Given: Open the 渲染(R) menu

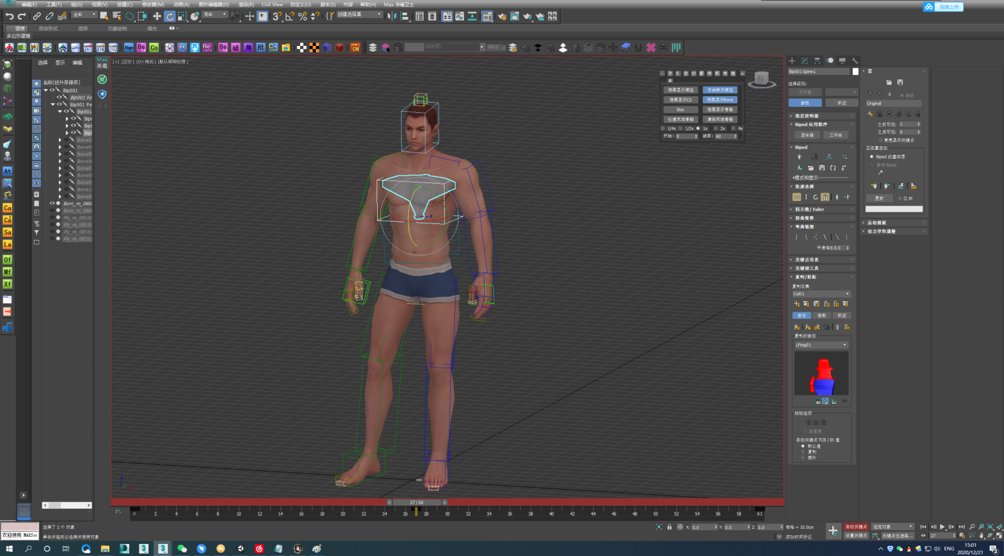Looking at the screenshot, I should pyautogui.click(x=246, y=4).
